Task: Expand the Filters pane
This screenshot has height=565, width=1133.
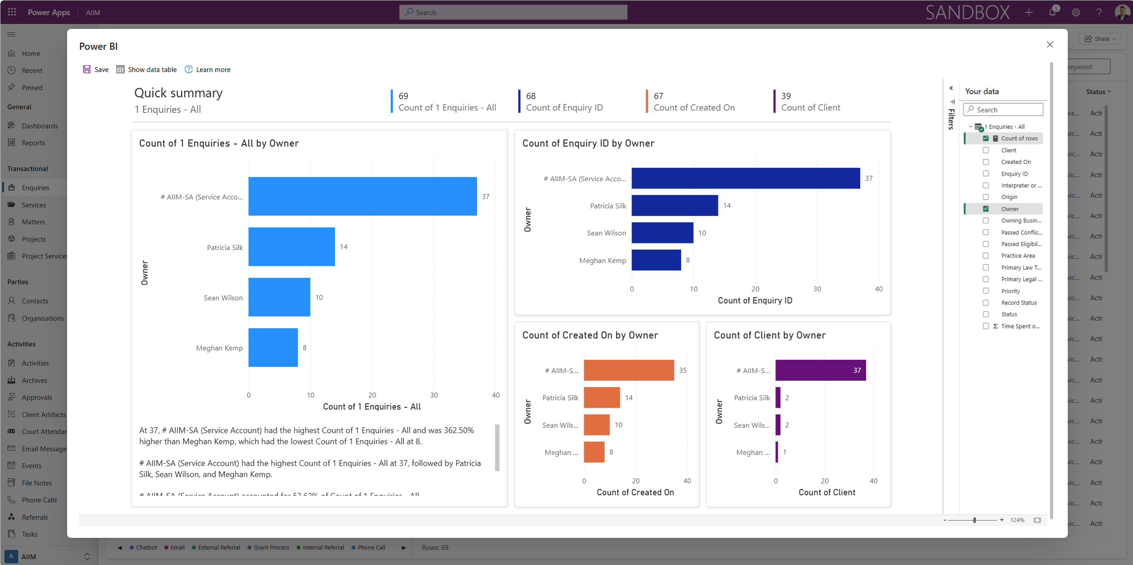Action: tap(951, 119)
